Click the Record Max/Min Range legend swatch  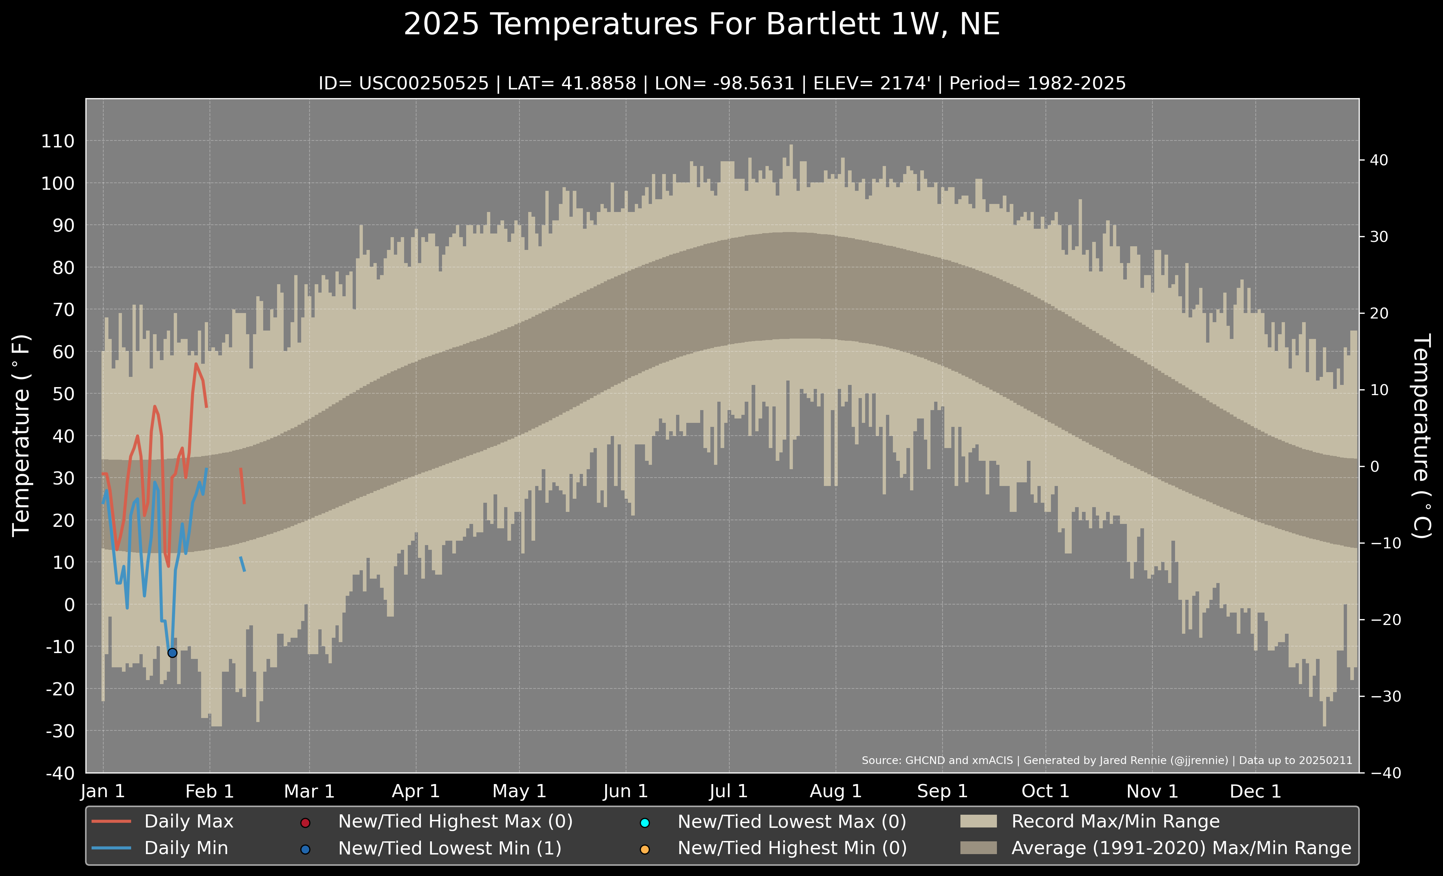coord(979,821)
